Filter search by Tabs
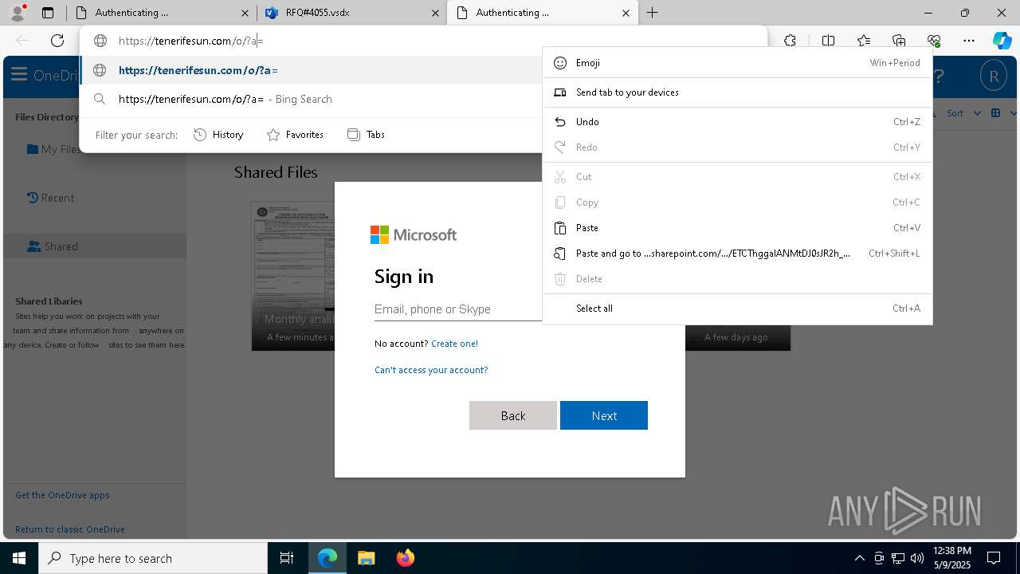 coord(367,135)
